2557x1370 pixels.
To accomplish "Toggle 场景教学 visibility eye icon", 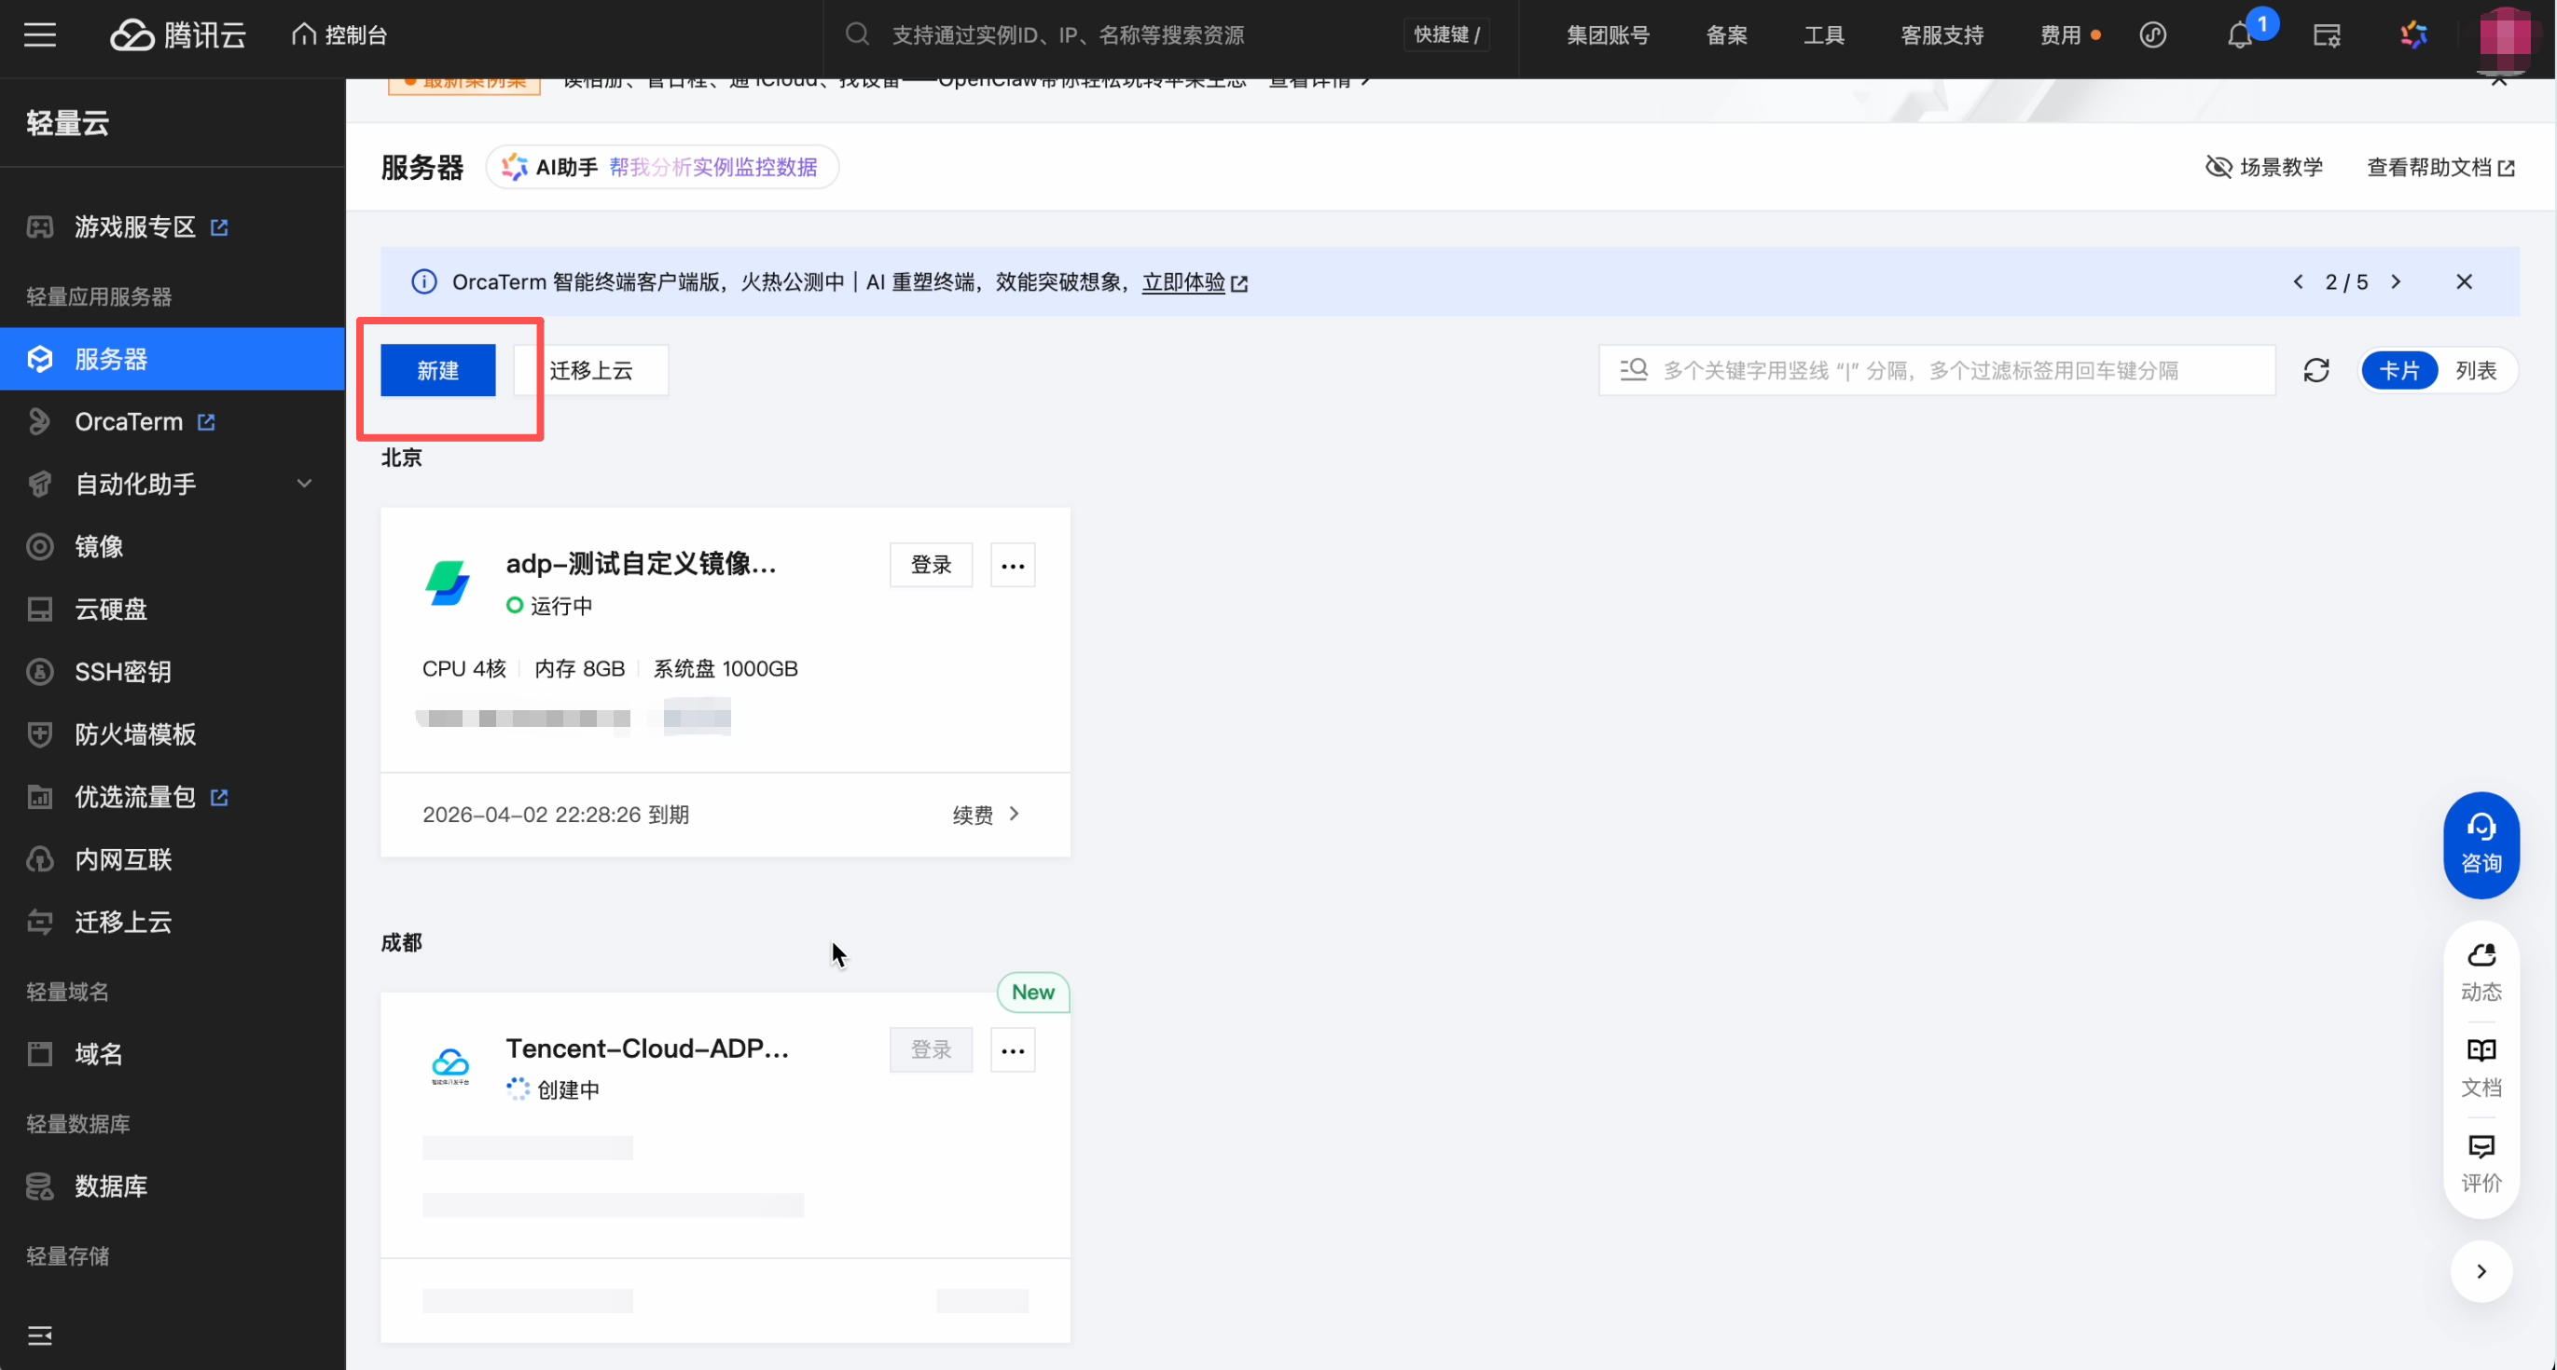I will coord(2218,167).
